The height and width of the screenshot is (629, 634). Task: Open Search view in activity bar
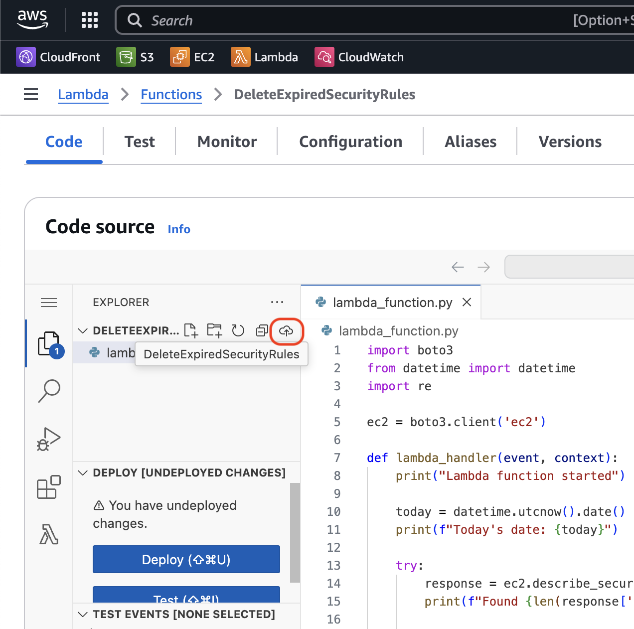pyautogui.click(x=49, y=391)
